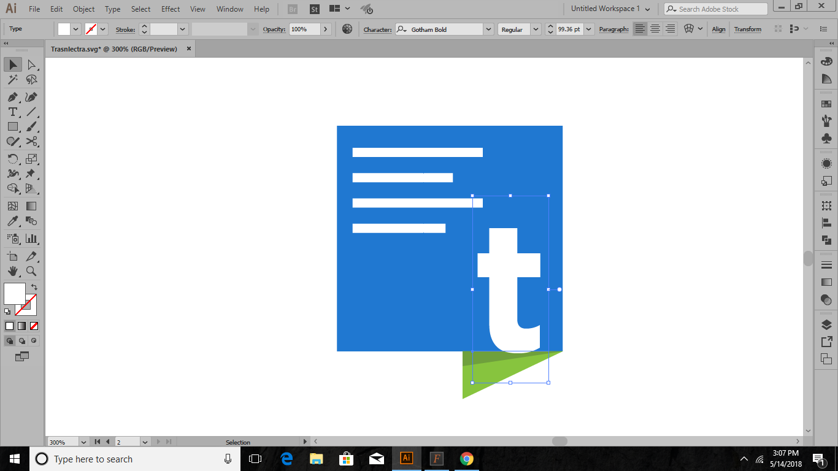Set paint mode to Color
Screen dimensions: 838x471
click(9, 326)
